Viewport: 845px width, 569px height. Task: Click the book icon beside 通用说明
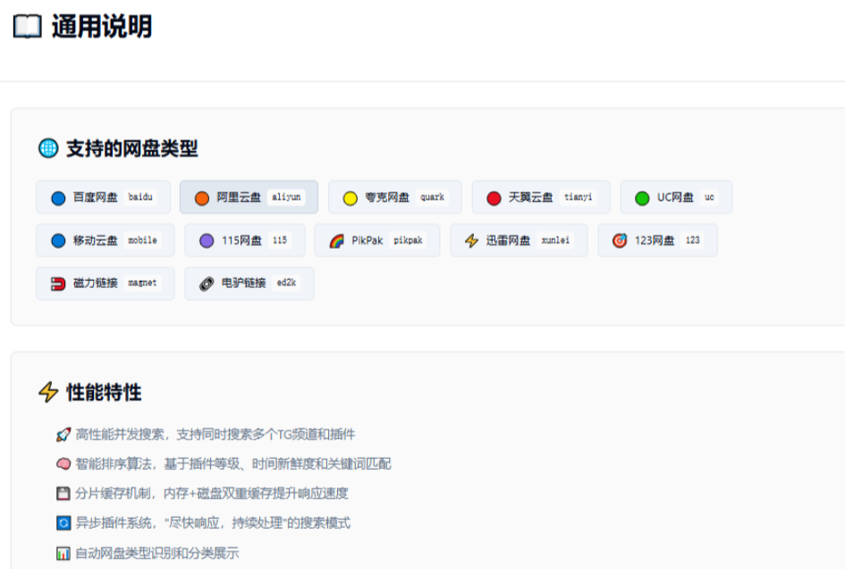click(x=28, y=27)
